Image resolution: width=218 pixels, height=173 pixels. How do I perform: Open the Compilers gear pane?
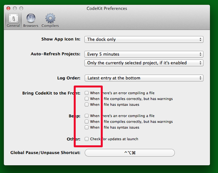coord(50,21)
